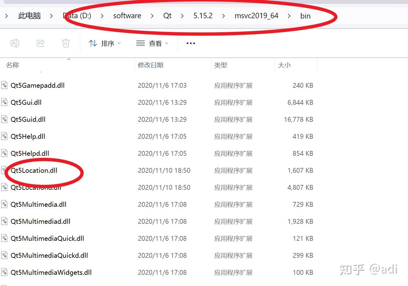Click the Qt5Help.dll file icon

[x=4, y=136]
